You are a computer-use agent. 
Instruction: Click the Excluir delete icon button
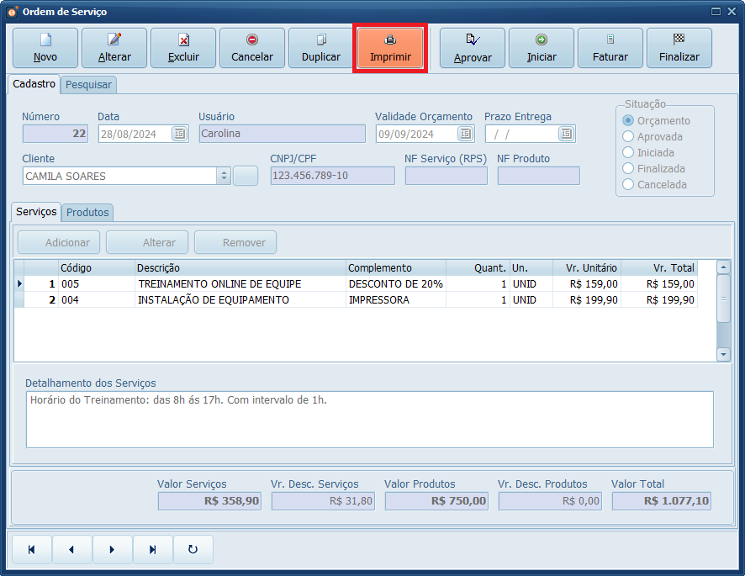183,48
